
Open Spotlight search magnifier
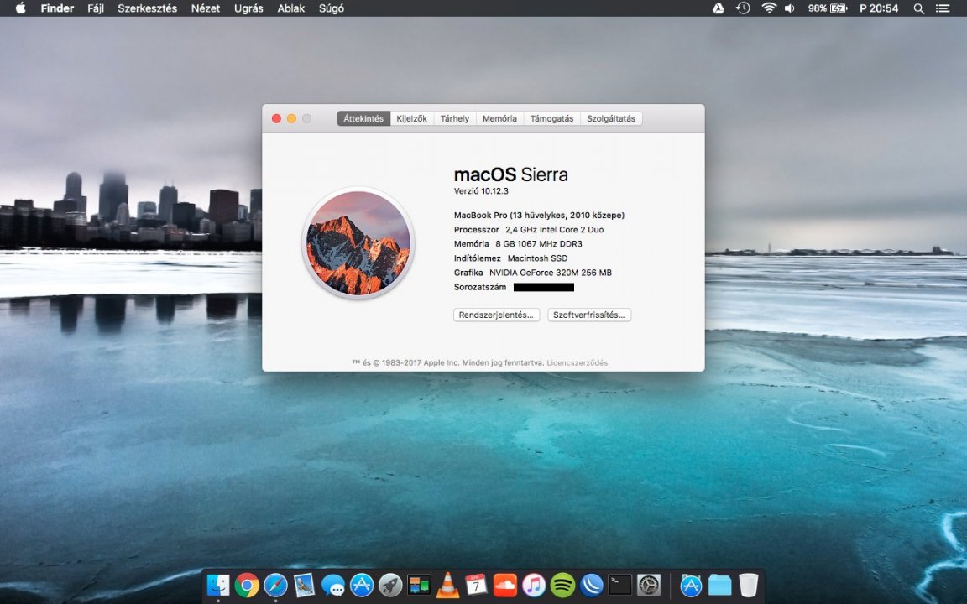919,8
